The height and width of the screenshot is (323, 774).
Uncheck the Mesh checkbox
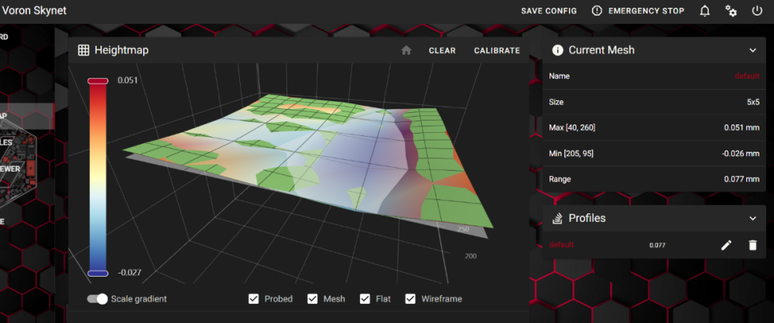313,299
